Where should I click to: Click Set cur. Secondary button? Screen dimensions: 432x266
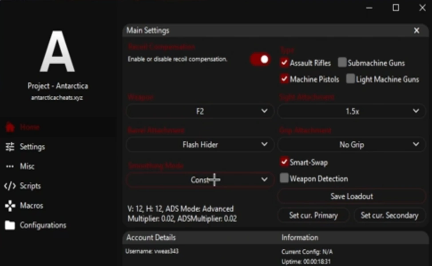[389, 215]
